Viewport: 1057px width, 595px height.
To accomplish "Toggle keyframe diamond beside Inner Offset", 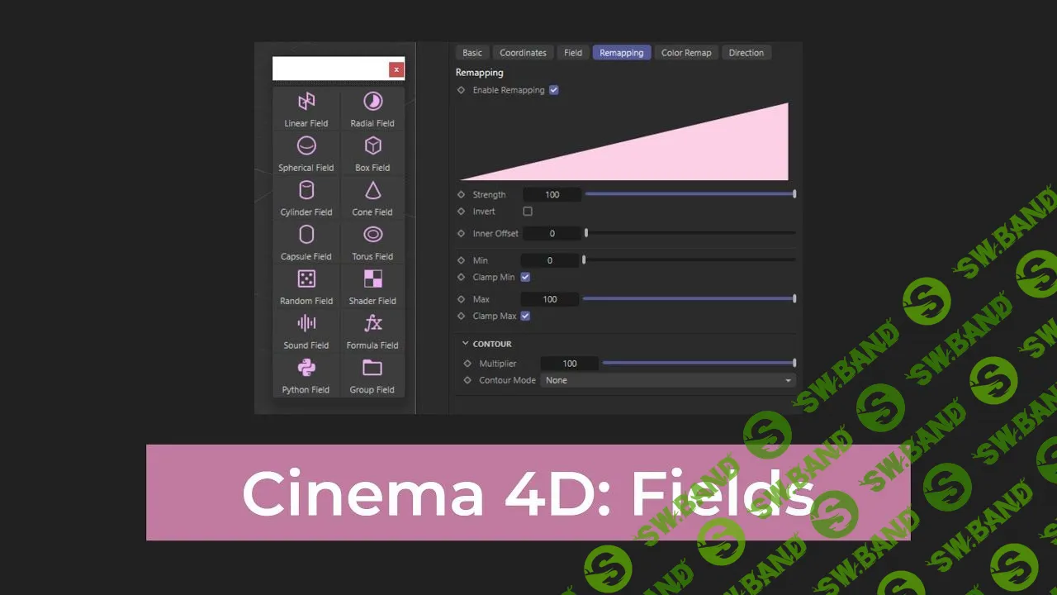I will (461, 233).
